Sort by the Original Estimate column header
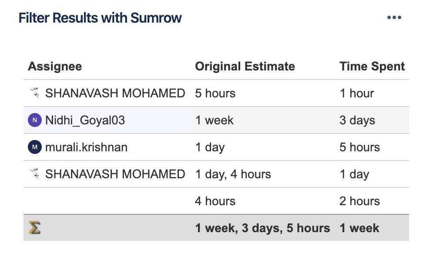The width and height of the screenshot is (423, 260). tap(245, 66)
